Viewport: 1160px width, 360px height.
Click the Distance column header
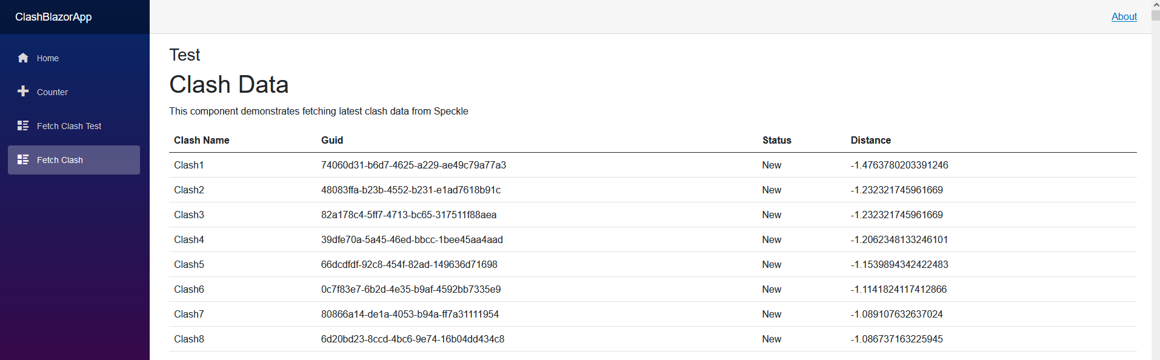[x=870, y=140]
